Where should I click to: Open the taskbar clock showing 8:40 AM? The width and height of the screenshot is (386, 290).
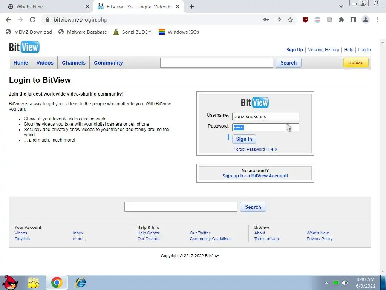click(x=366, y=282)
